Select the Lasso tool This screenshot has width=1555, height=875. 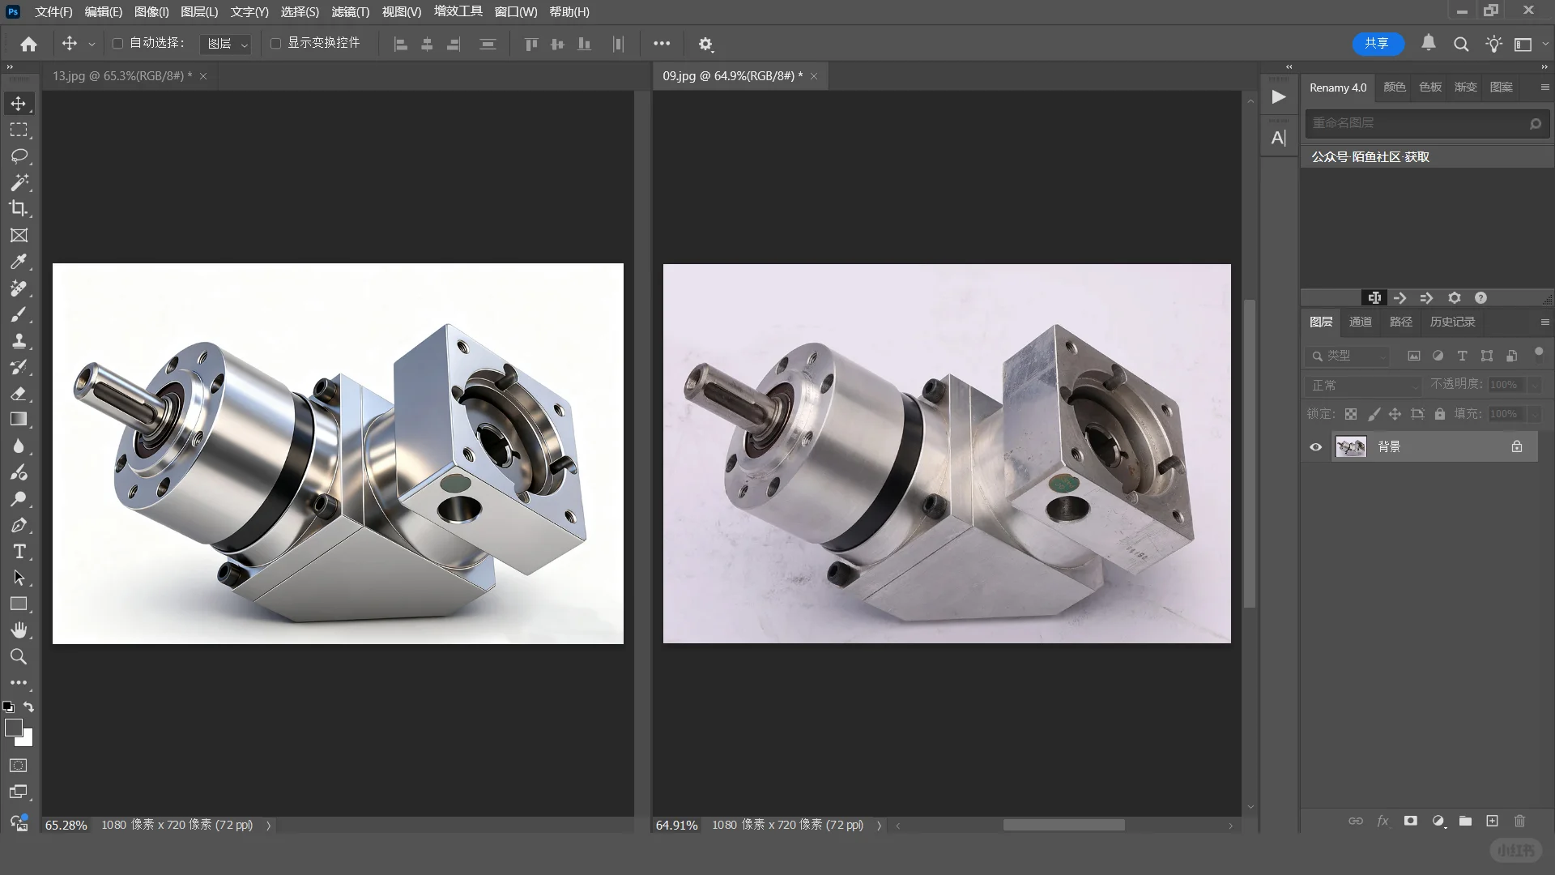tap(19, 156)
